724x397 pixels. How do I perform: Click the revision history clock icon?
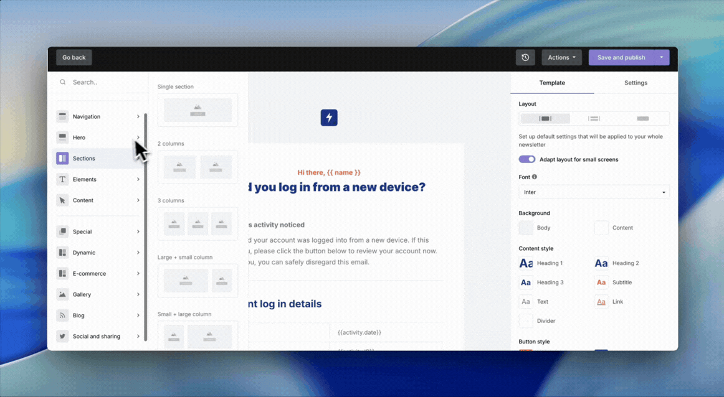pos(525,57)
